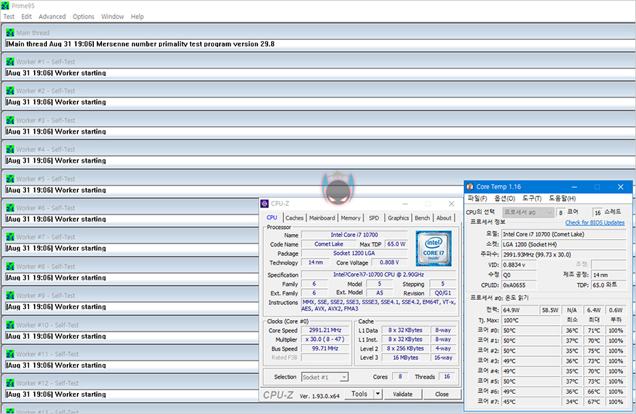Viewport: 636px width, 414px height.
Task: Click the Close button in CPU-Z
Action: (442, 394)
